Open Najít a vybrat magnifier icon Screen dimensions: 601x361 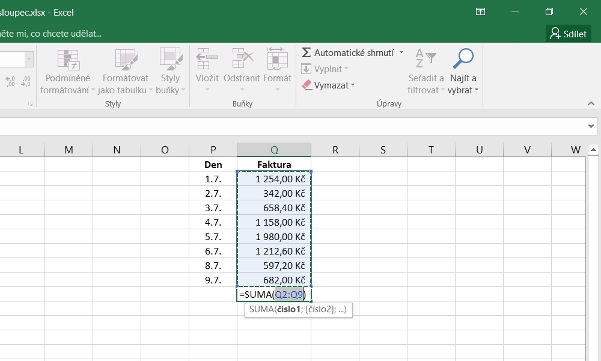pos(463,58)
